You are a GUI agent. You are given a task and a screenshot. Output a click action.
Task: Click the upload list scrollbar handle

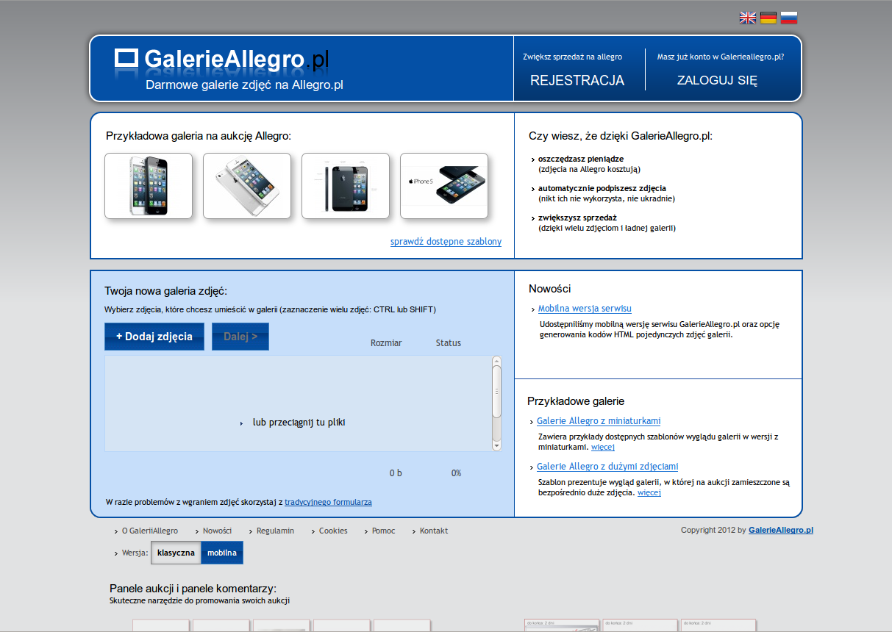tap(497, 392)
